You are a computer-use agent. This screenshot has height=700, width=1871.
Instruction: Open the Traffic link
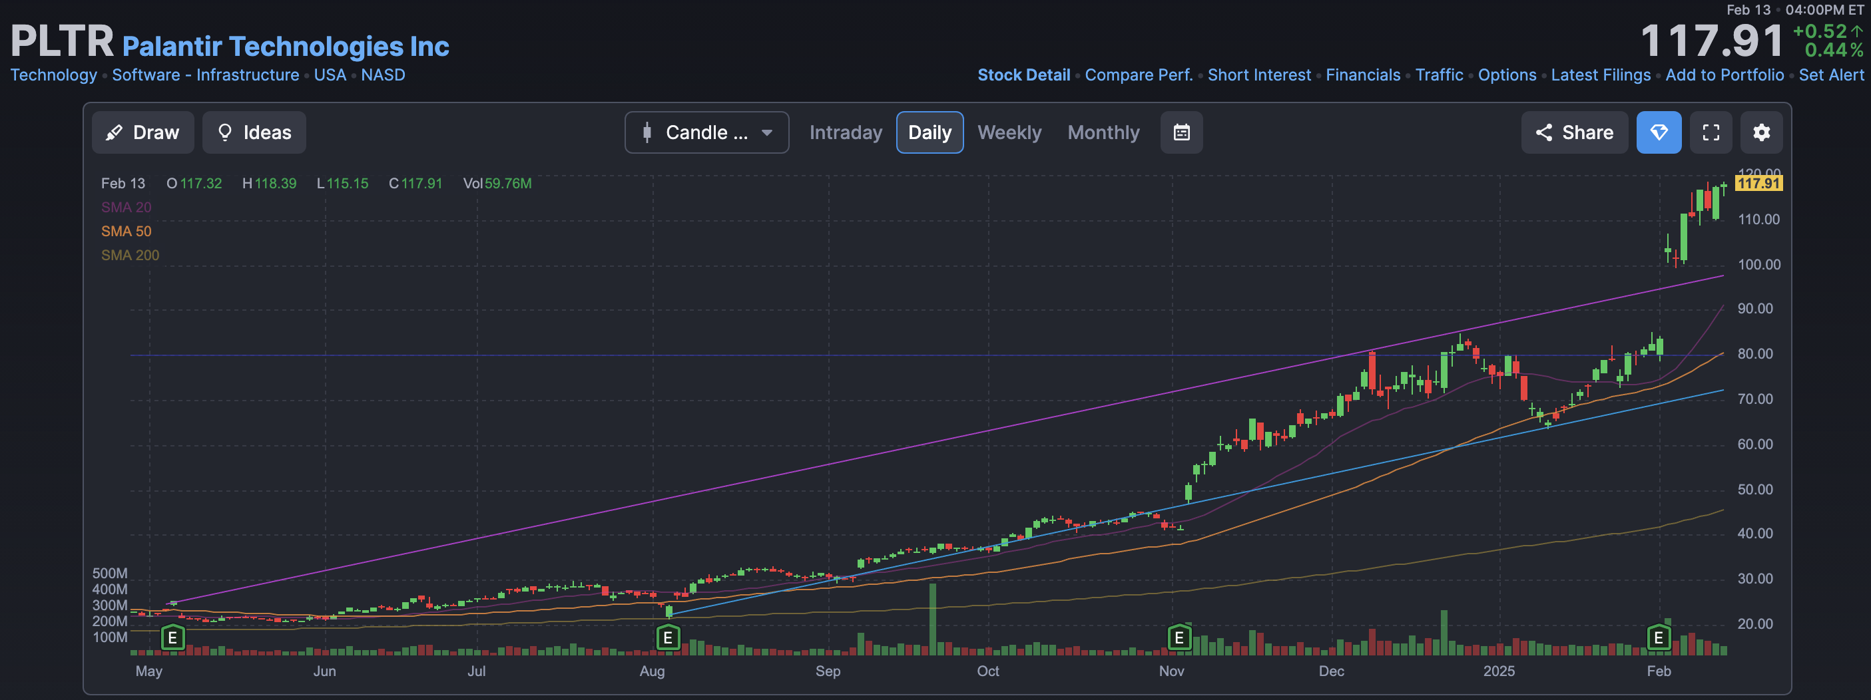pos(1439,75)
